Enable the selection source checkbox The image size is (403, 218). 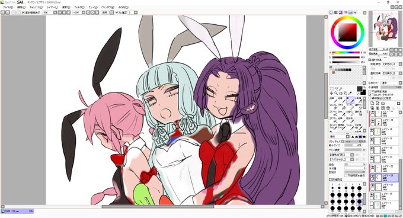[x=370, y=98]
